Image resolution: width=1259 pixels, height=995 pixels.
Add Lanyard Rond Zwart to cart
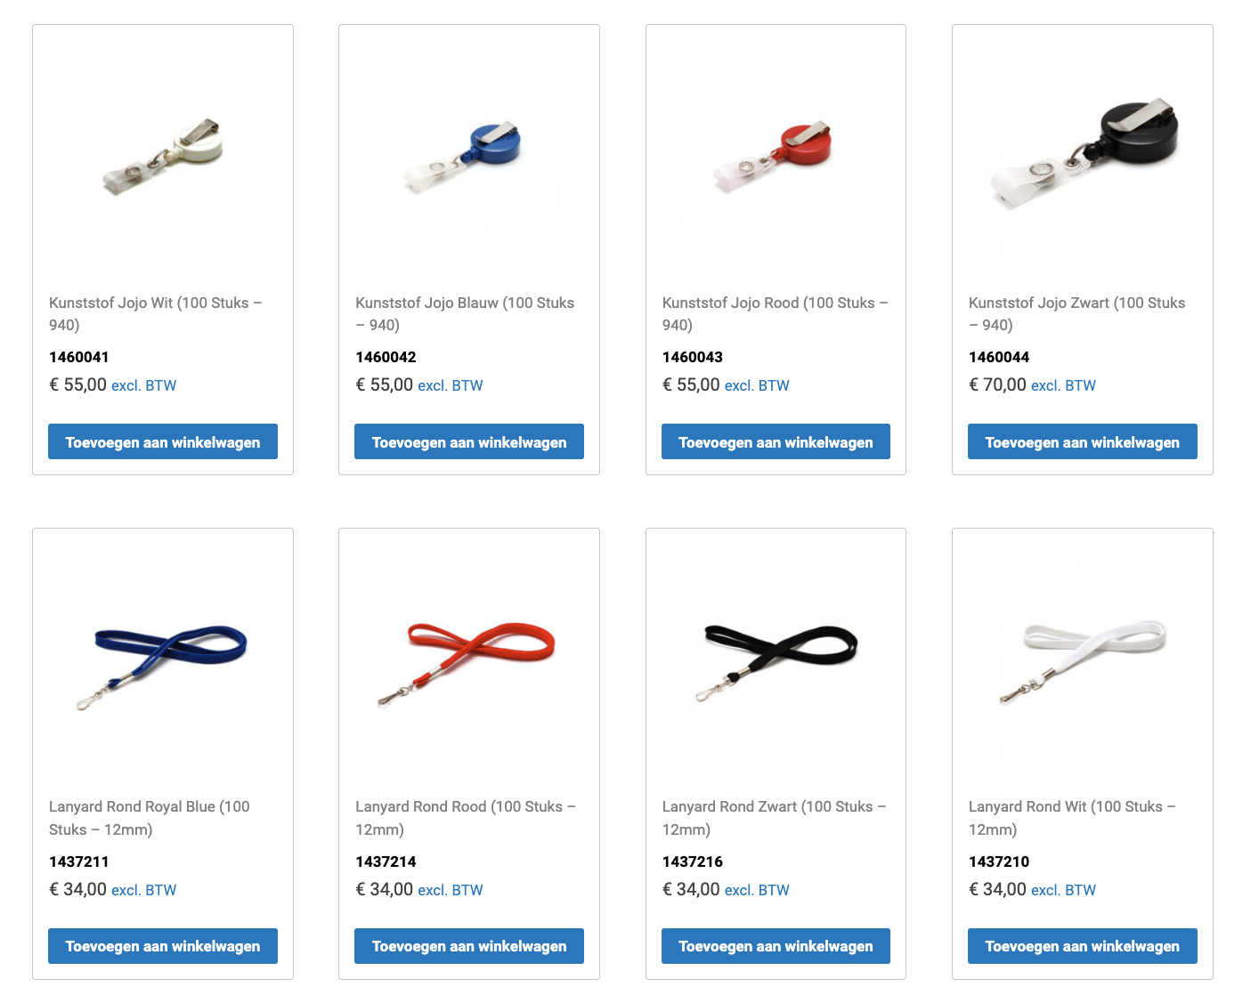point(776,946)
